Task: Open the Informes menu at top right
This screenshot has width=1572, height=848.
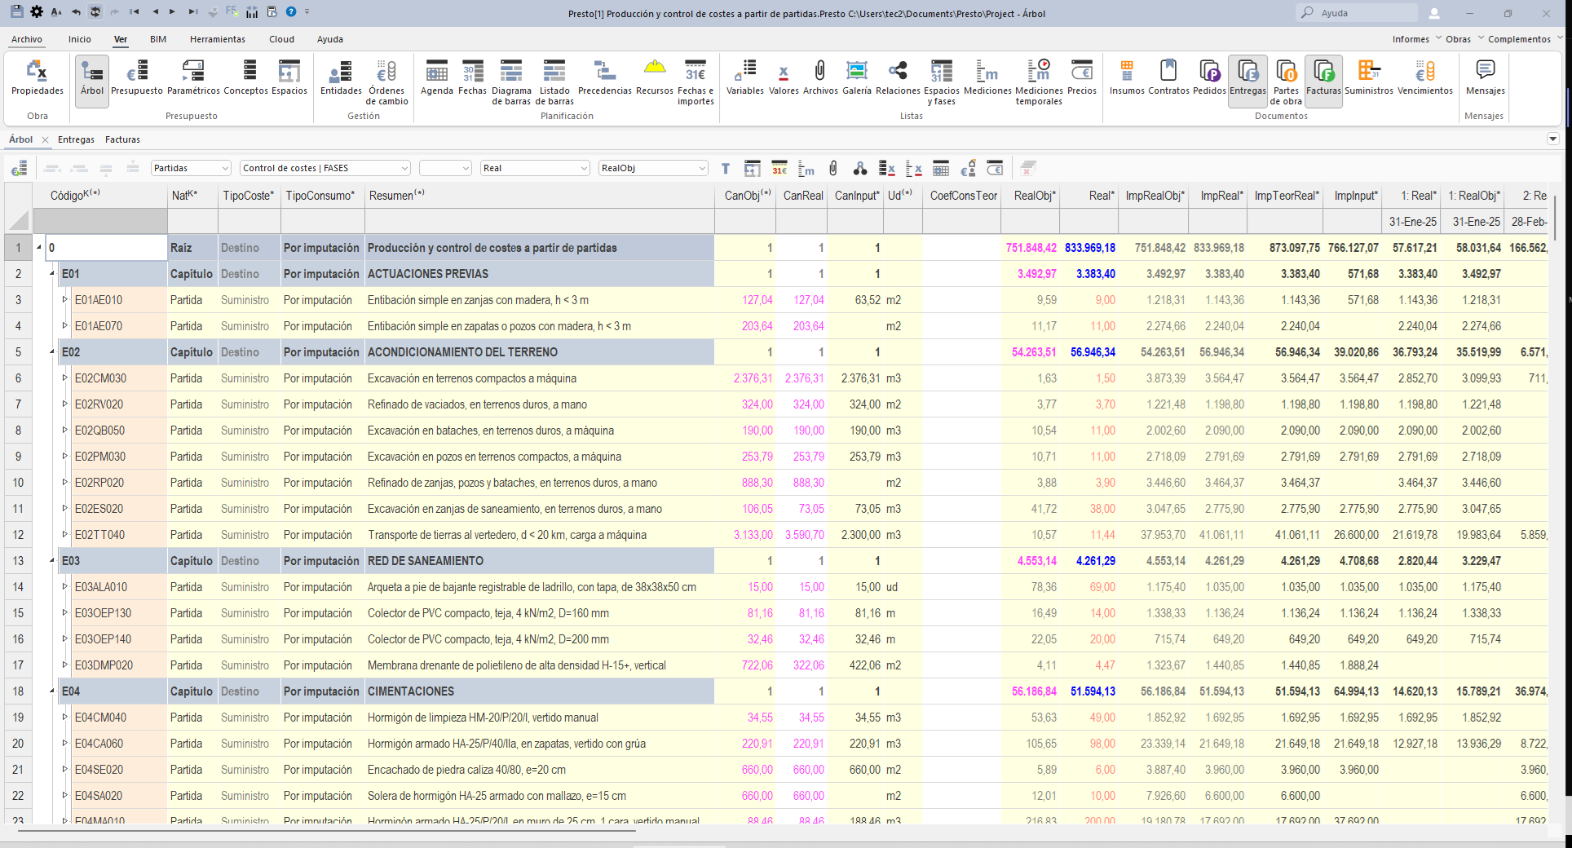Action: coord(1411,39)
